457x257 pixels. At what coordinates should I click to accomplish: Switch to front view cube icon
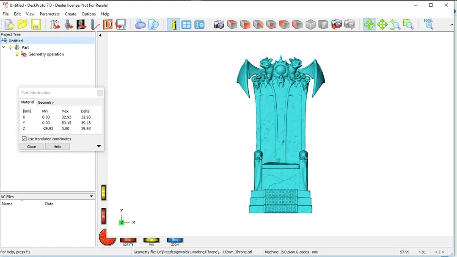click(245, 25)
